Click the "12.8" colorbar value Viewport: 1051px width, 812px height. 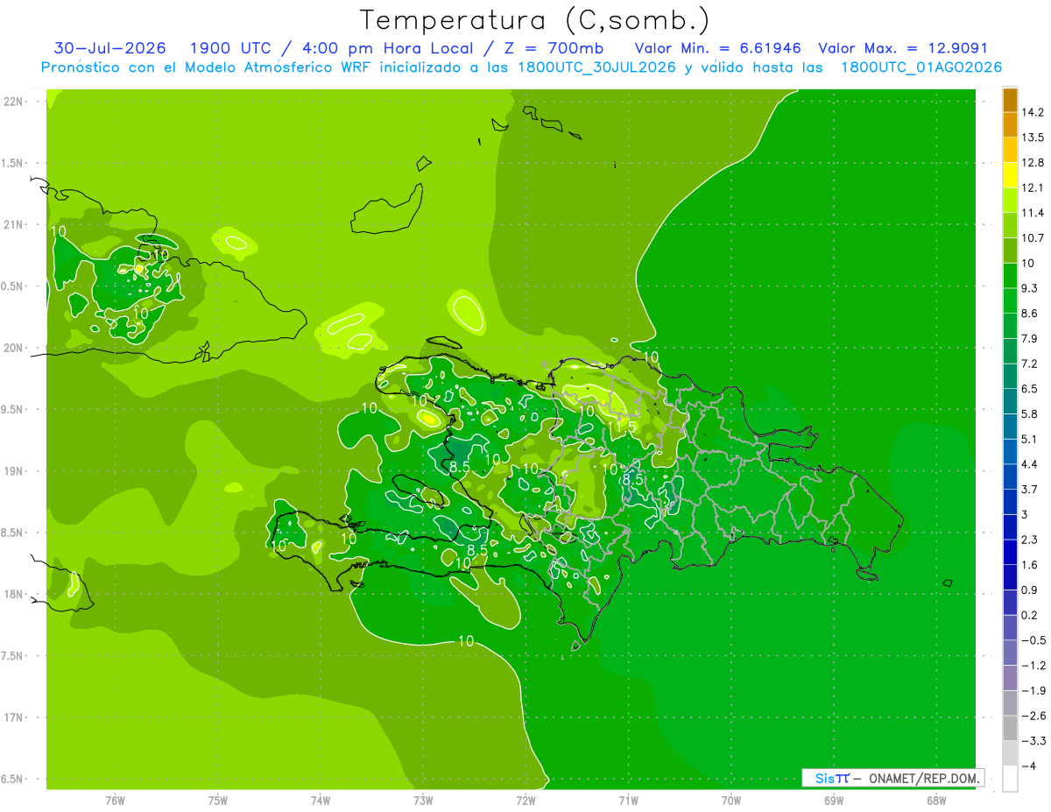[1033, 163]
